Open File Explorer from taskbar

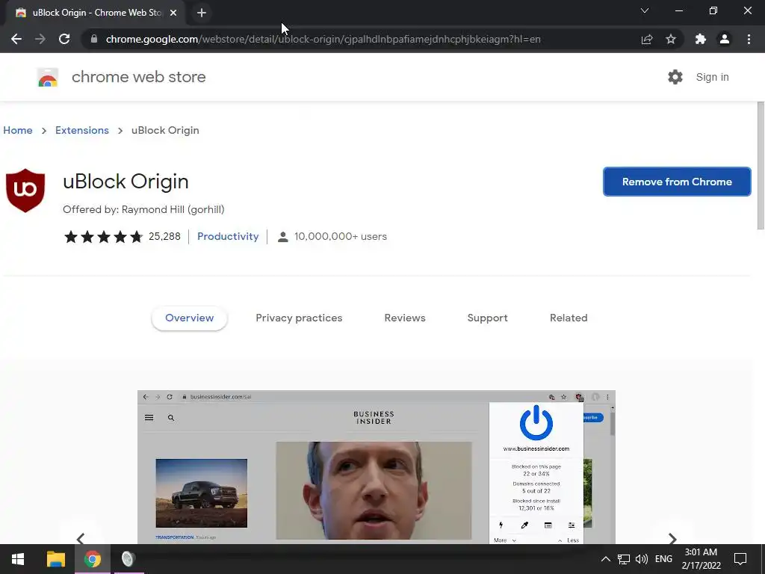[x=55, y=559]
